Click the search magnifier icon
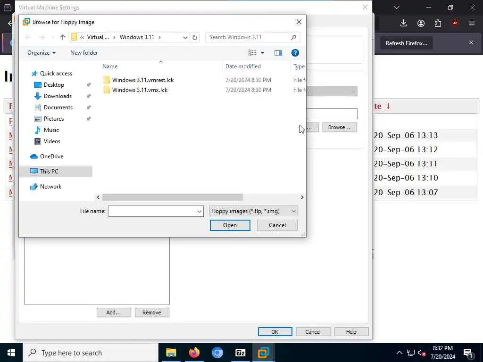The image size is (483, 362). [x=293, y=37]
